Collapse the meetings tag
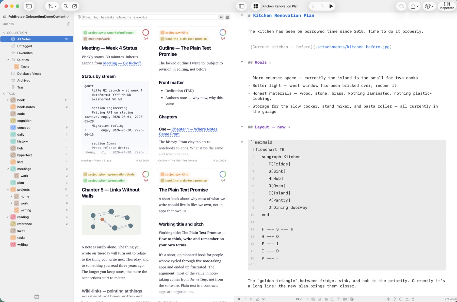The width and height of the screenshot is (457, 302). [8, 169]
